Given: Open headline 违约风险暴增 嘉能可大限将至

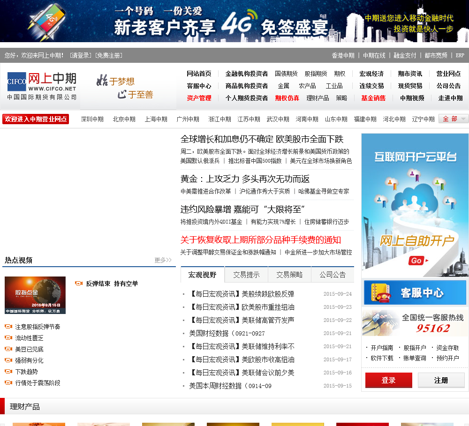Looking at the screenshot, I should [242, 209].
